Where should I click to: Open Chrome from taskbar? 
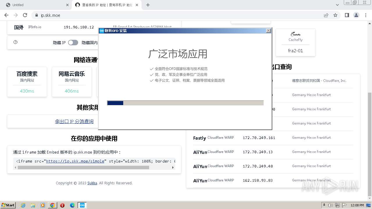(x=53, y=205)
